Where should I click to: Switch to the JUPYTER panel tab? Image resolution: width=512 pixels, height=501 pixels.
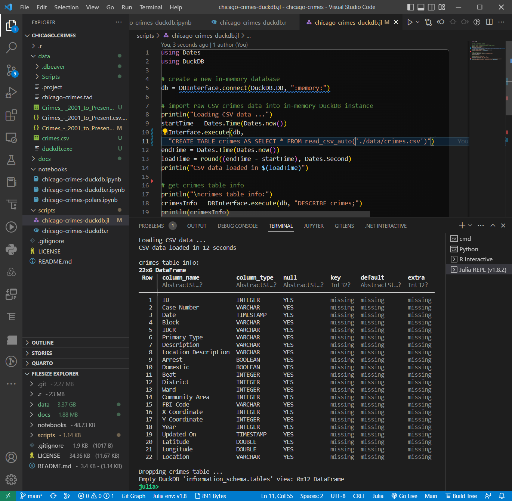tap(314, 226)
